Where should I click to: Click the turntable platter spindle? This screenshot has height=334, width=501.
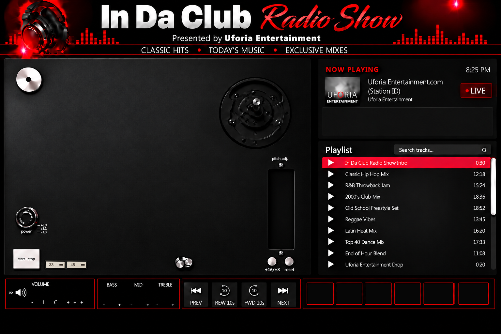point(256,102)
